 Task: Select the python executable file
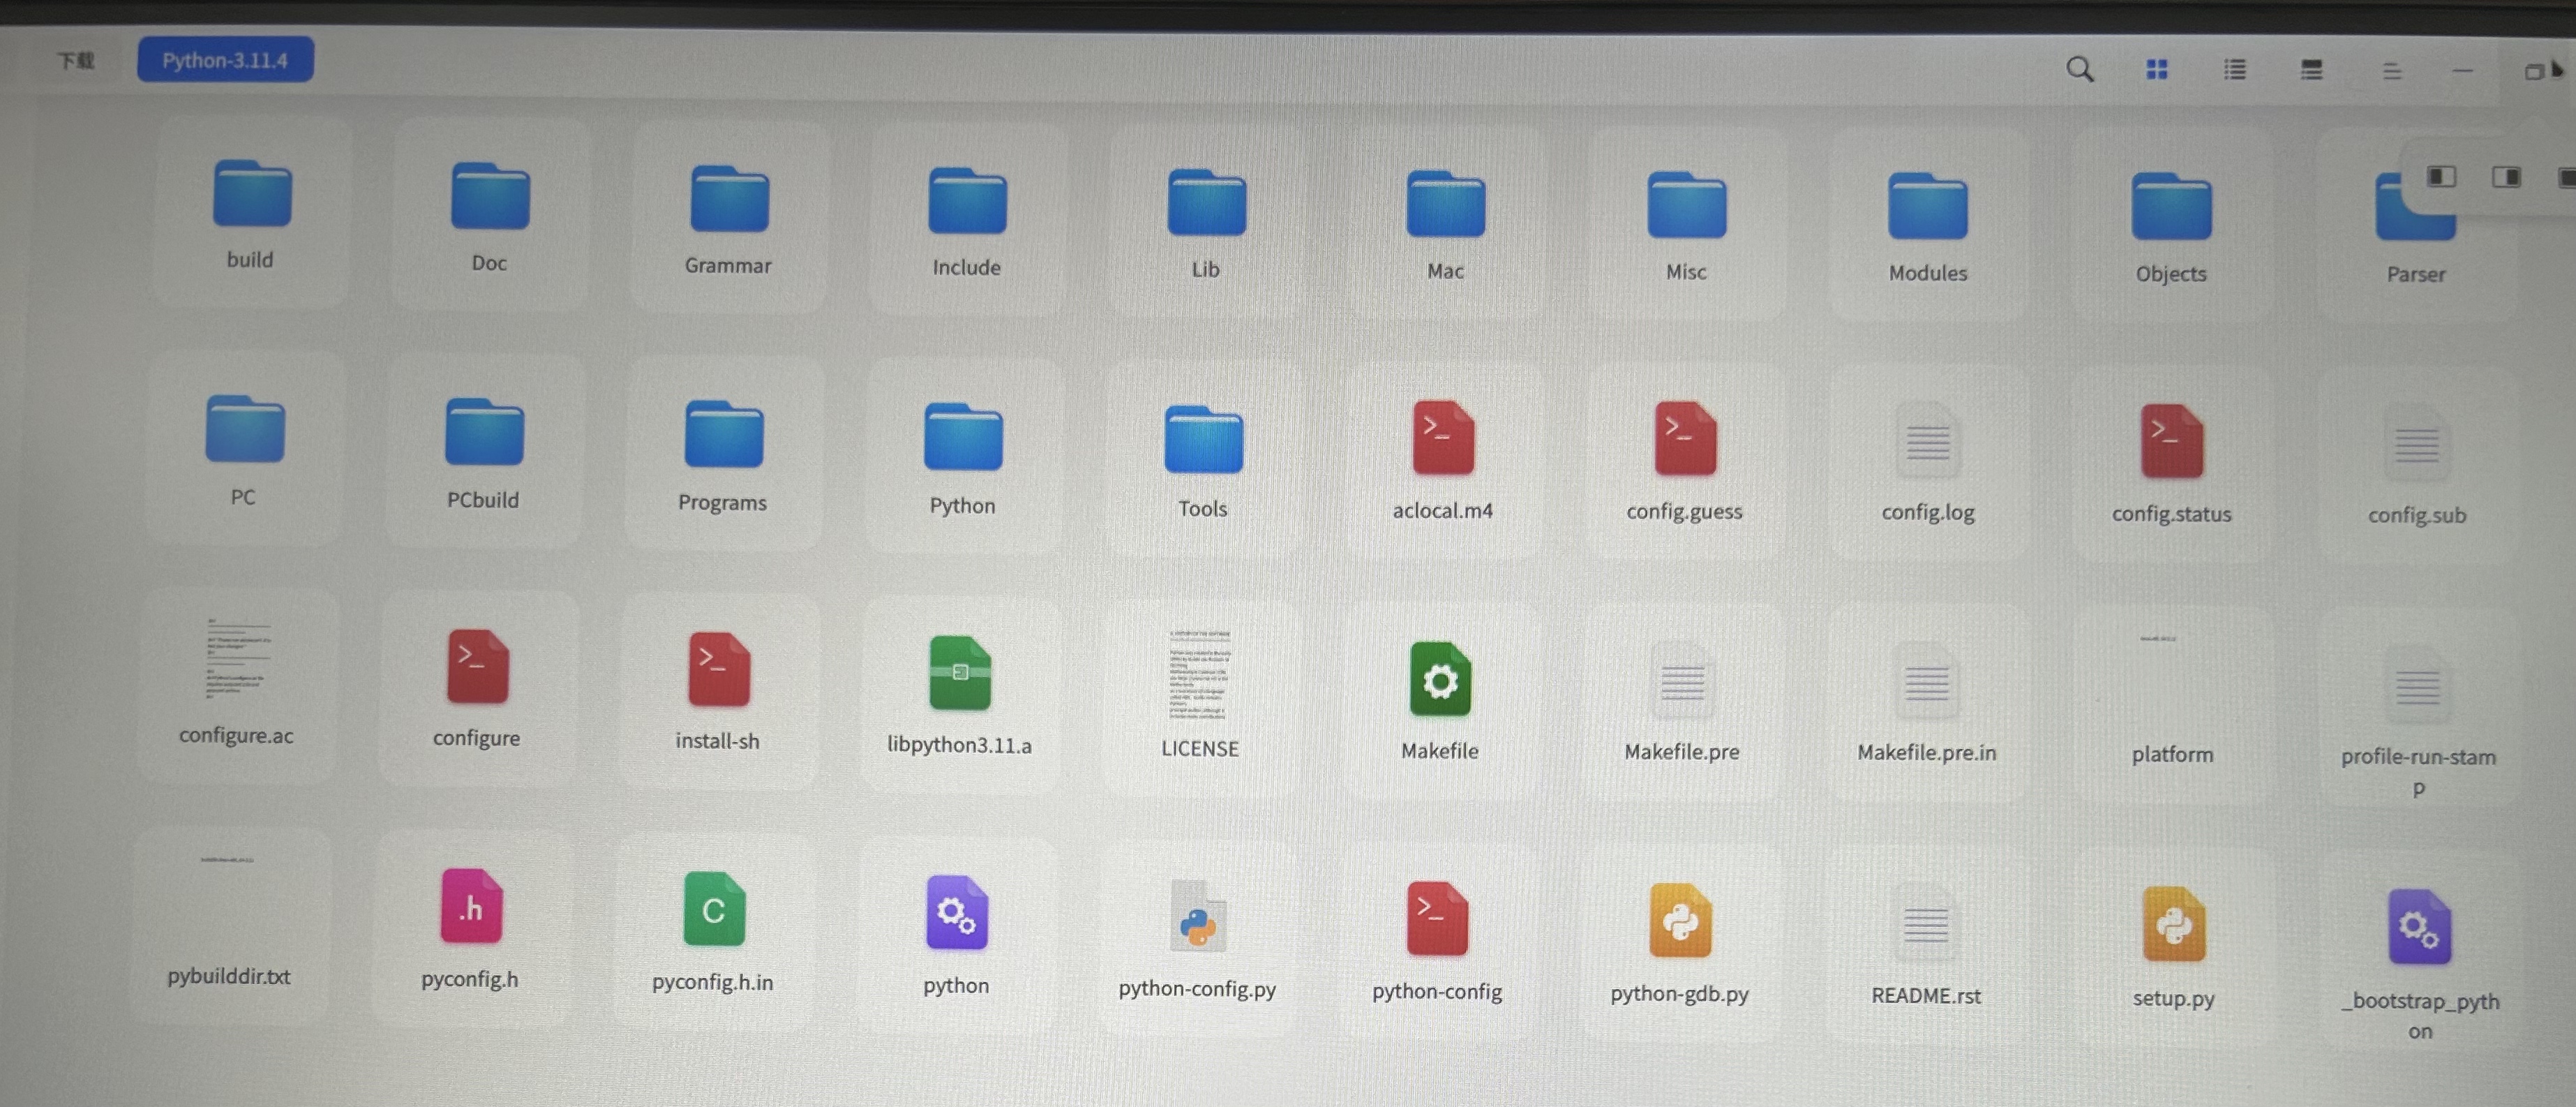point(956,913)
